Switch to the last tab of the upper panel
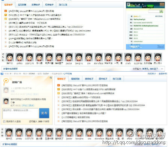The image size is (168, 147). point(63,5)
